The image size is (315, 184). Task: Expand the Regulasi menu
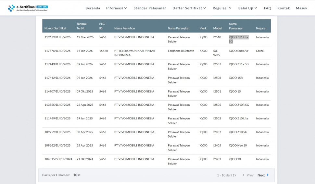[x=222, y=8]
